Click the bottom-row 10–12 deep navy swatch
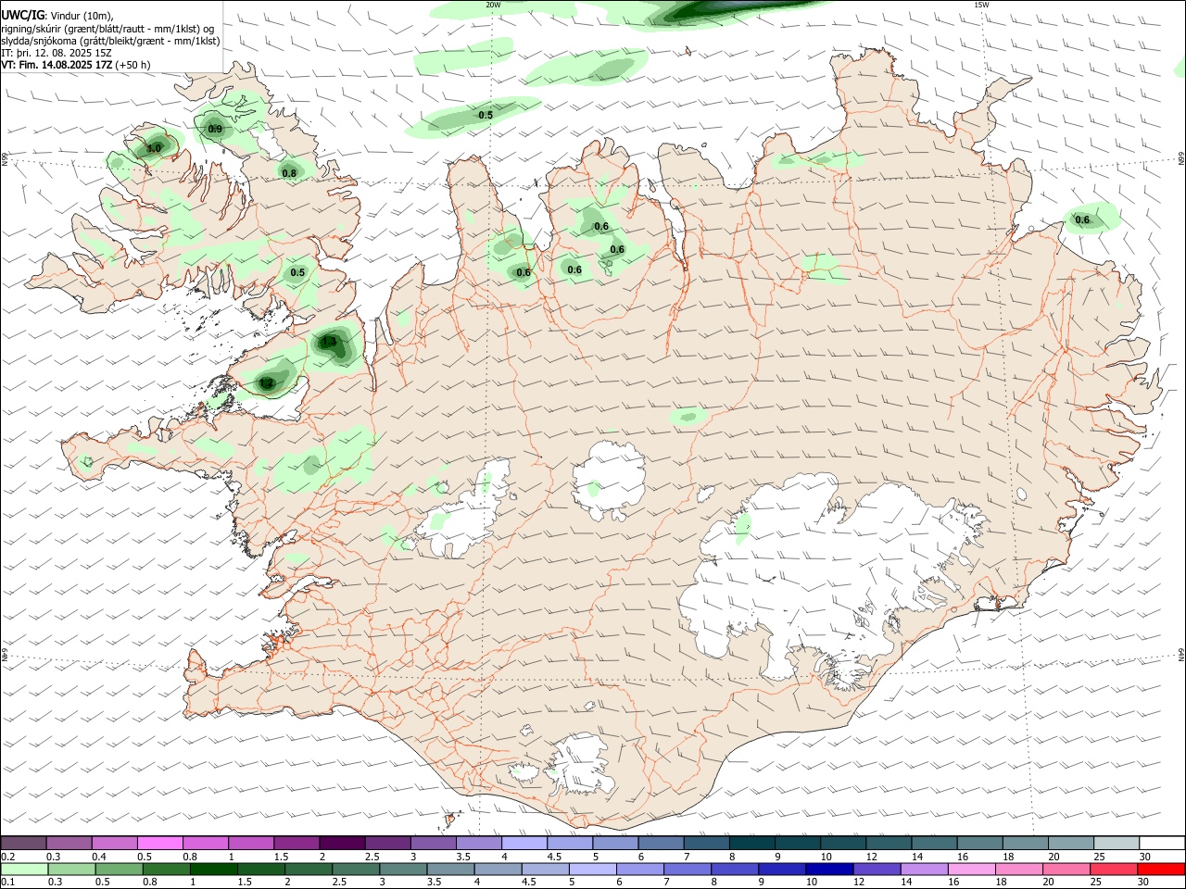The height and width of the screenshot is (889, 1186). coord(829,869)
